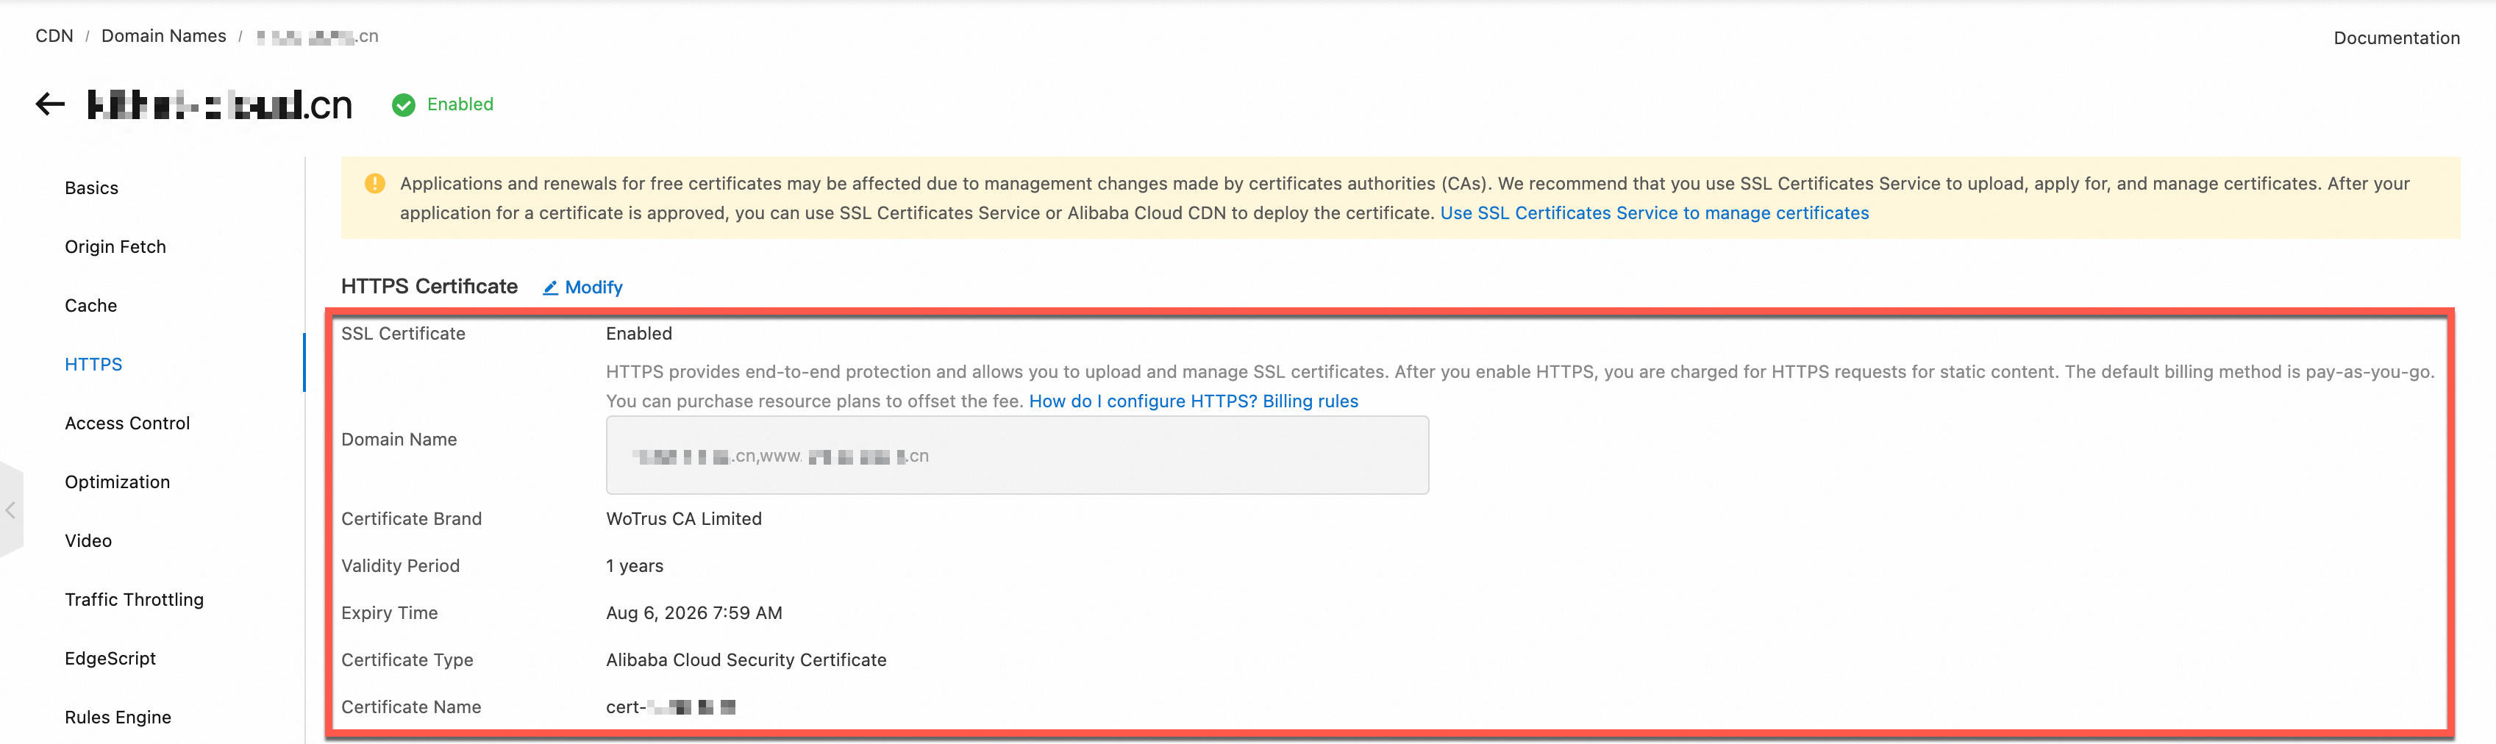Screen dimensions: 2496x744
Task: Click the orange warning notice icon
Action: pos(375,184)
